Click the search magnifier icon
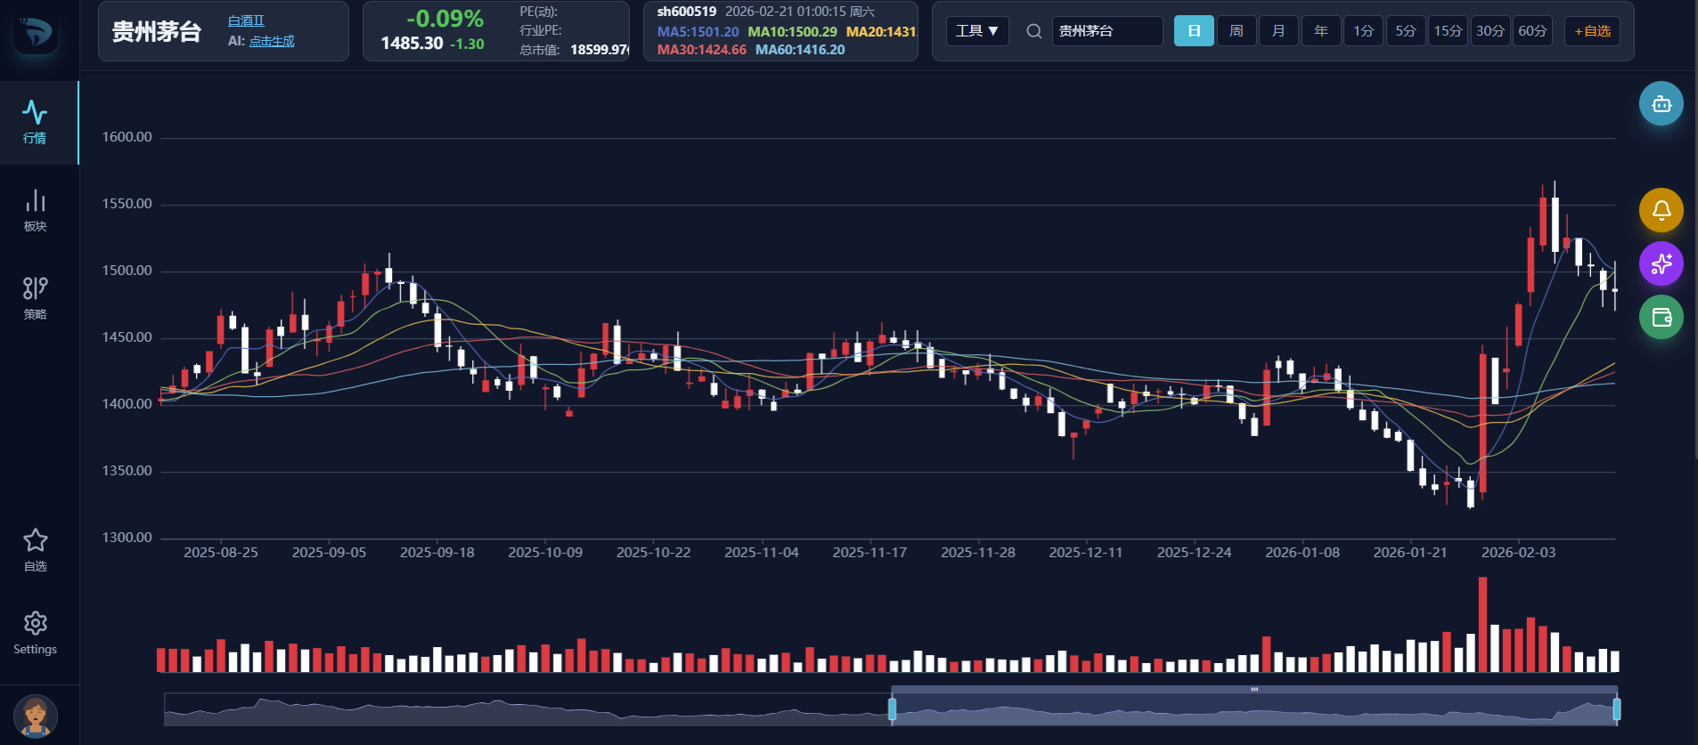Viewport: 1698px width, 745px height. [x=1034, y=31]
